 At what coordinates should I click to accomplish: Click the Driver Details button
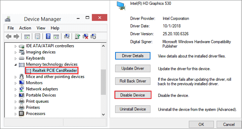click(x=133, y=56)
